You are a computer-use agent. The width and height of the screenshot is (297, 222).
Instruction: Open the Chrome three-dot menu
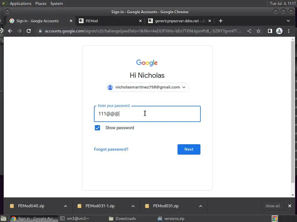[x=289, y=31]
